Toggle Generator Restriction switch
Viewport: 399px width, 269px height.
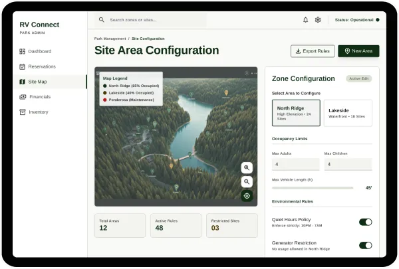coord(365,245)
